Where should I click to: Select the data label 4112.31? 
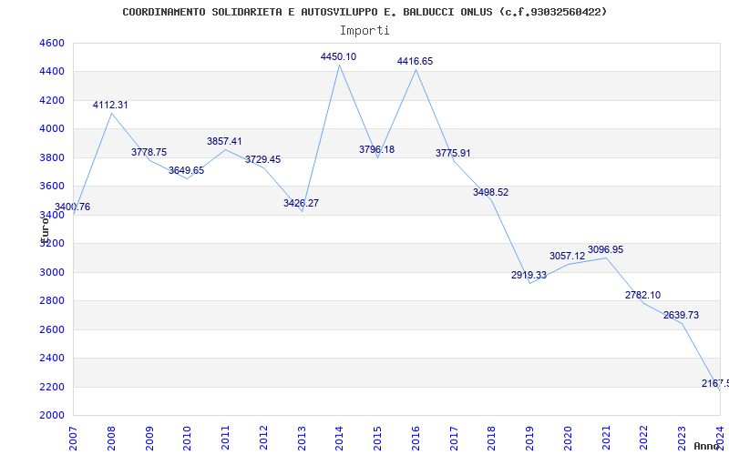tap(110, 106)
